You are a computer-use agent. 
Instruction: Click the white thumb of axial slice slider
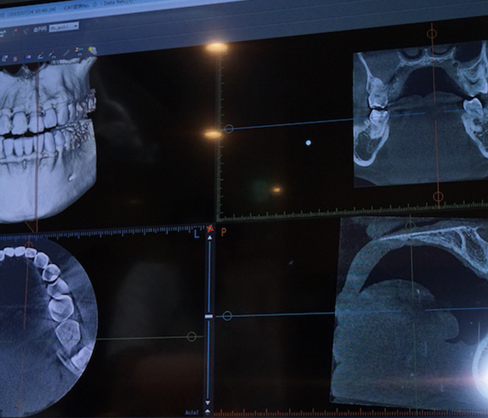(209, 316)
